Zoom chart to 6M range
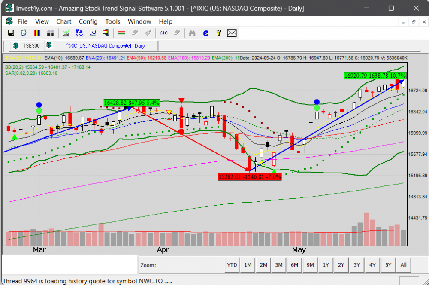The height and width of the screenshot is (285, 429). tap(294, 265)
